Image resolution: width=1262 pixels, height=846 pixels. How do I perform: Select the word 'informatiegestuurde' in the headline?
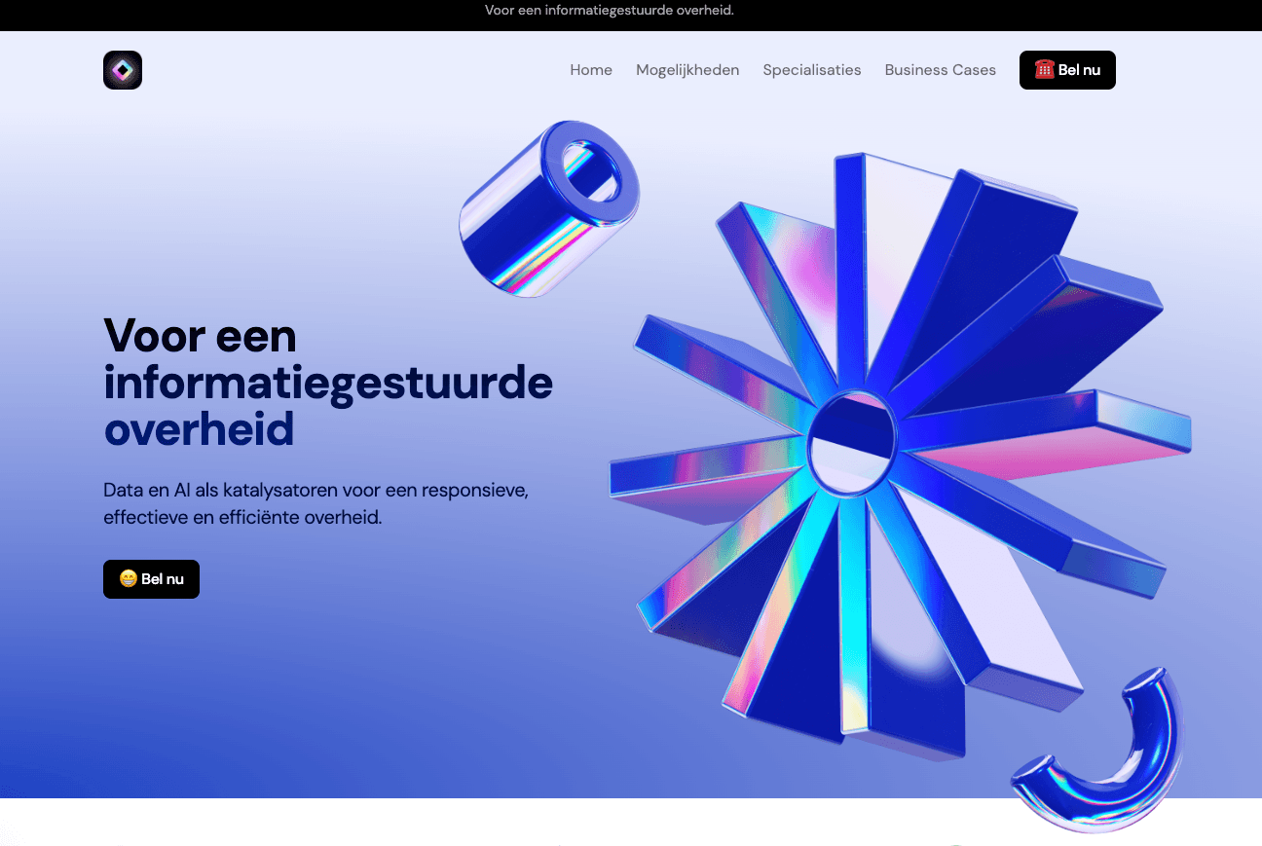[328, 384]
